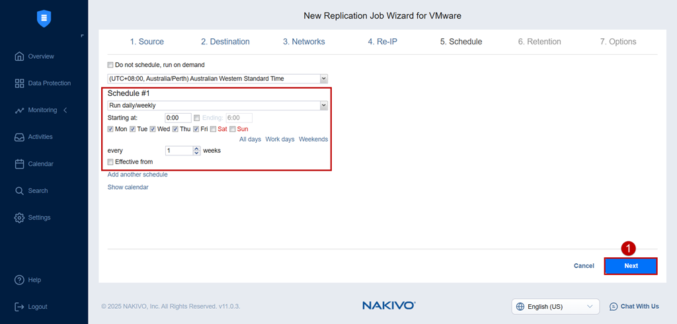The width and height of the screenshot is (677, 324).
Task: Open Chat With Us
Action: [x=634, y=306]
